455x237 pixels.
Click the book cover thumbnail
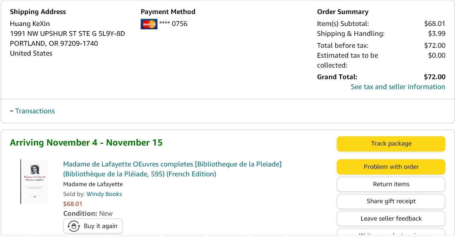pos(34,181)
